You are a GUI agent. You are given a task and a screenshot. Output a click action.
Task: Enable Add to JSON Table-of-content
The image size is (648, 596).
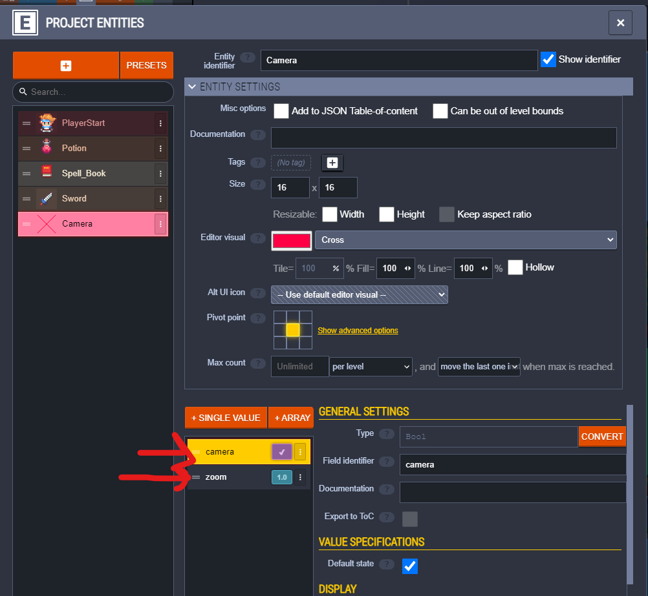click(281, 111)
